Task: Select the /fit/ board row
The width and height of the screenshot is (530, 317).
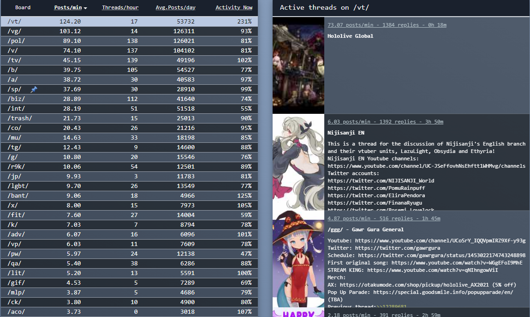Action: [129, 215]
